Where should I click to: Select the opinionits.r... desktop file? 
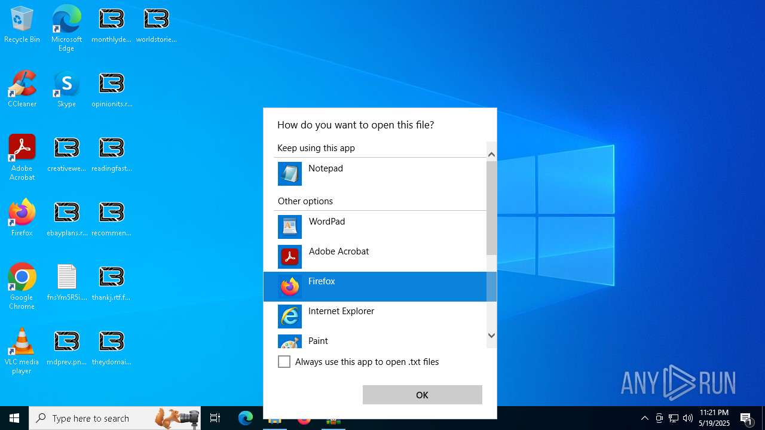coord(112,90)
